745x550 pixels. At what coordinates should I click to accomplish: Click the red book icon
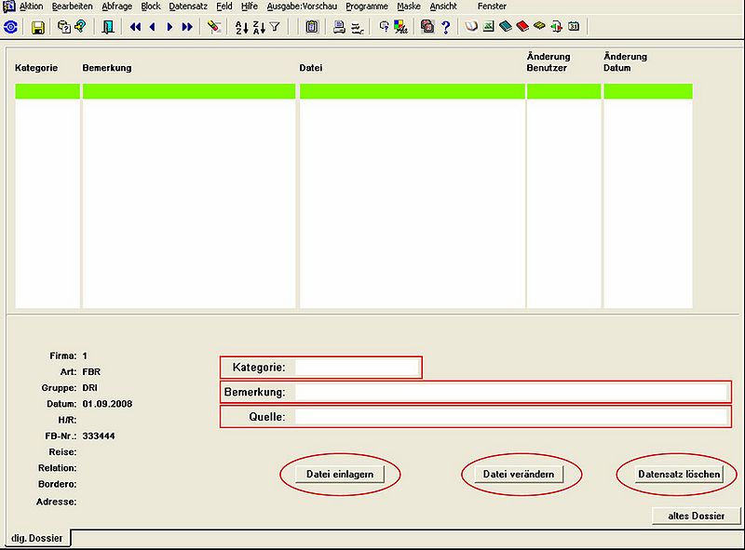pos(522,27)
